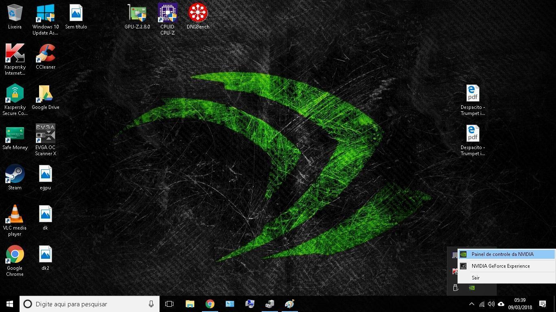Open the Control Panel taskbar icon
The width and height of the screenshot is (556, 312).
[230, 304]
